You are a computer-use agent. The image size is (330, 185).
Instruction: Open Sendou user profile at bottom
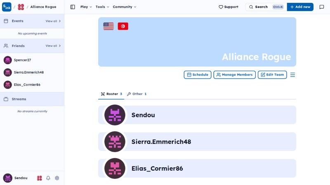tap(15, 178)
